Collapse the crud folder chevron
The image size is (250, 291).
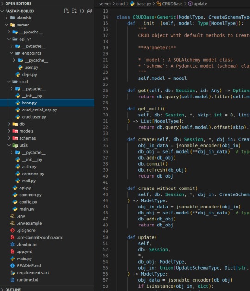pos(9,82)
